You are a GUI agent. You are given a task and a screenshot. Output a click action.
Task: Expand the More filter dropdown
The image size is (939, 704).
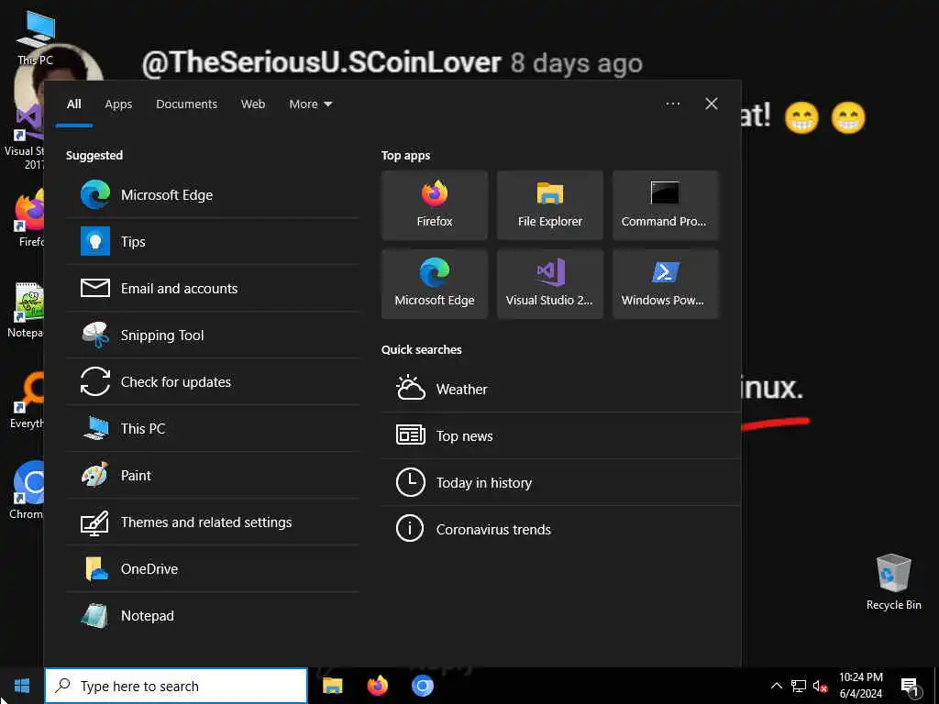310,104
